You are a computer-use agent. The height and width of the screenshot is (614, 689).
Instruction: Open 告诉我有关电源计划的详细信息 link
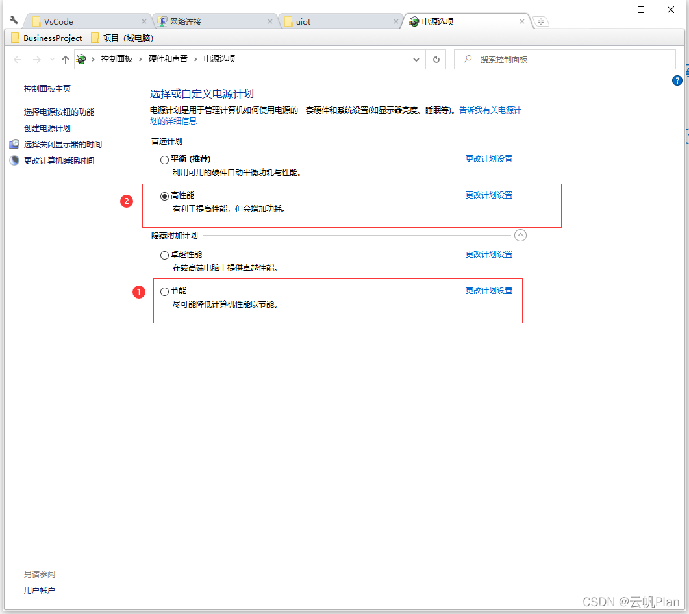(x=490, y=110)
